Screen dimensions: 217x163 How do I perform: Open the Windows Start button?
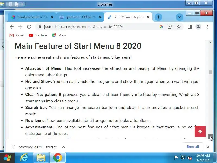click(7, 158)
